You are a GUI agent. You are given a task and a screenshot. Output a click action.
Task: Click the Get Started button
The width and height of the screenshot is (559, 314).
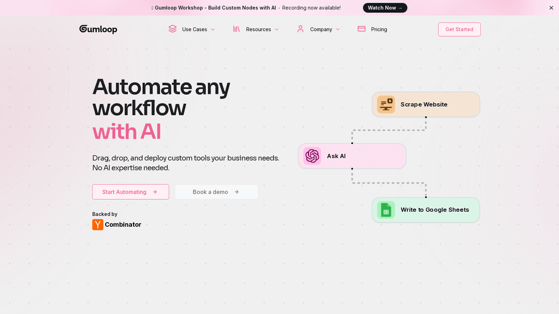click(x=459, y=29)
